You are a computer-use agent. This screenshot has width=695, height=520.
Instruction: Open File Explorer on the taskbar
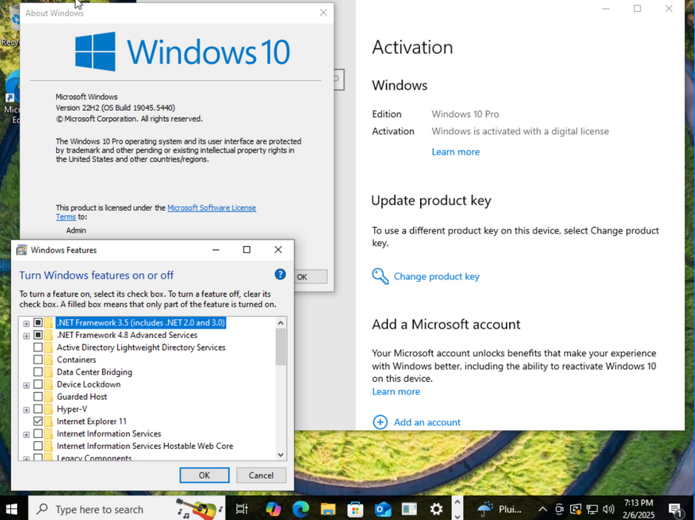point(328,509)
